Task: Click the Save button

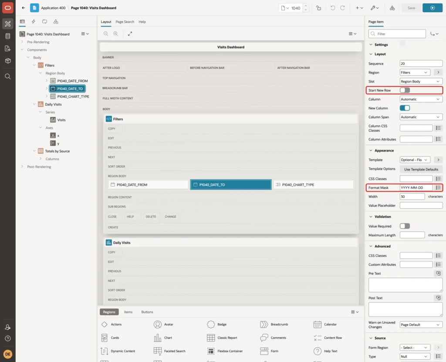Action: (411, 8)
